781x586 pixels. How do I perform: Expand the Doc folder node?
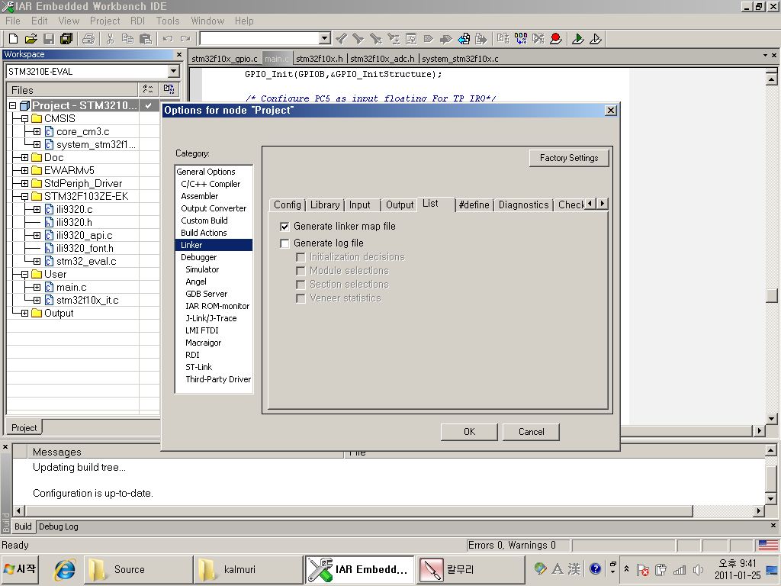pyautogui.click(x=24, y=157)
